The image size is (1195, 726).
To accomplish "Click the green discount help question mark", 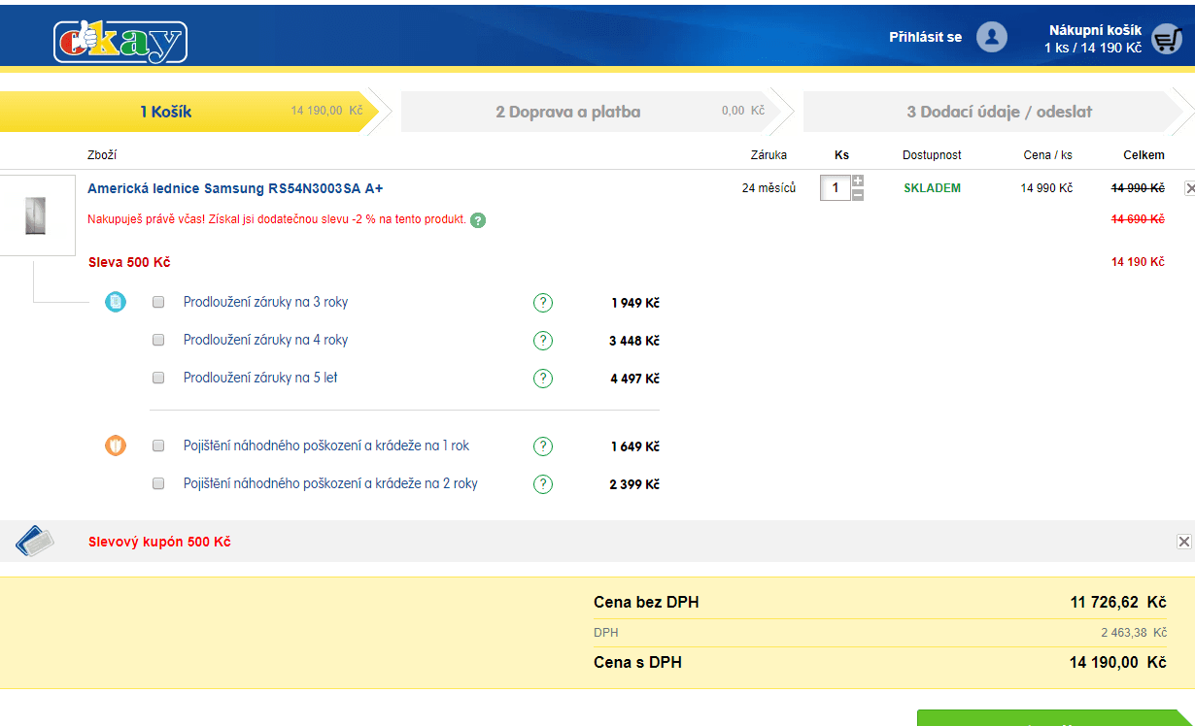I will coord(478,220).
